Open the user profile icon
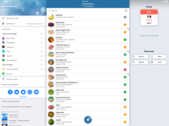This screenshot has height=126, width=169. click(38, 13)
